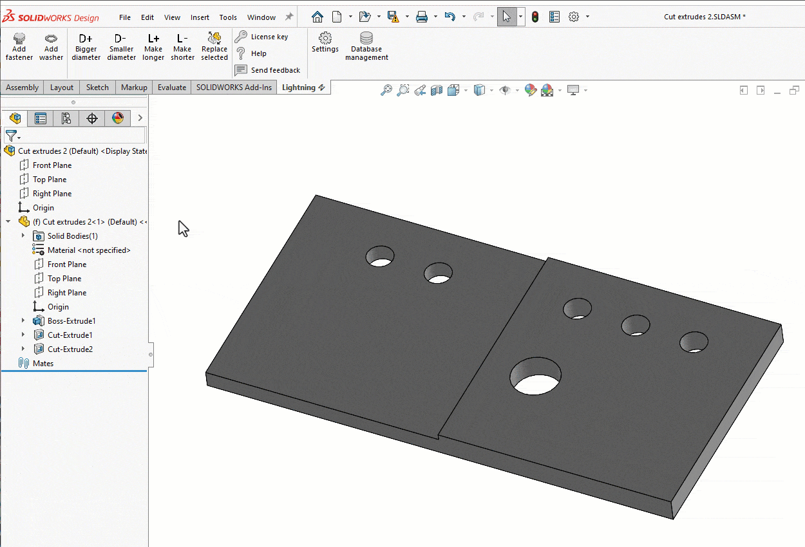The height and width of the screenshot is (547, 805).
Task: Click the Open file folder icon
Action: pyautogui.click(x=365, y=17)
